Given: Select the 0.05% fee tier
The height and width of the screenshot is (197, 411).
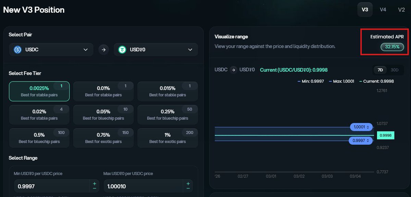Looking at the screenshot, I should coord(103,114).
